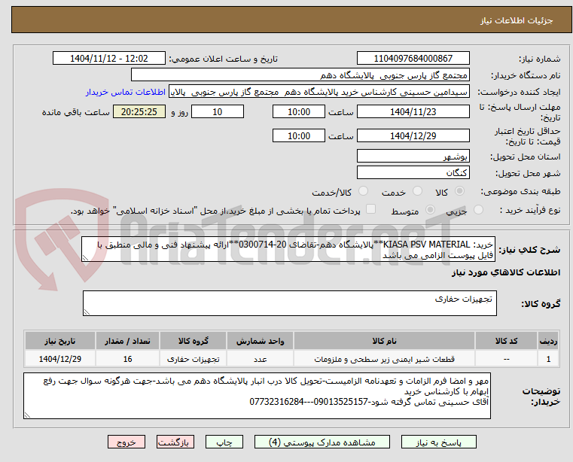Click the announcement date field 1404/11/12 - 12:02
Image resolution: width=573 pixels, height=462 pixels.
[109, 59]
